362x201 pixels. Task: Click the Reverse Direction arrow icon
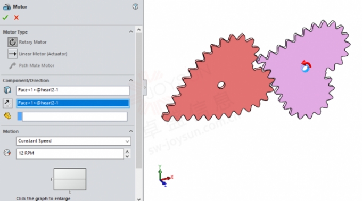click(7, 103)
